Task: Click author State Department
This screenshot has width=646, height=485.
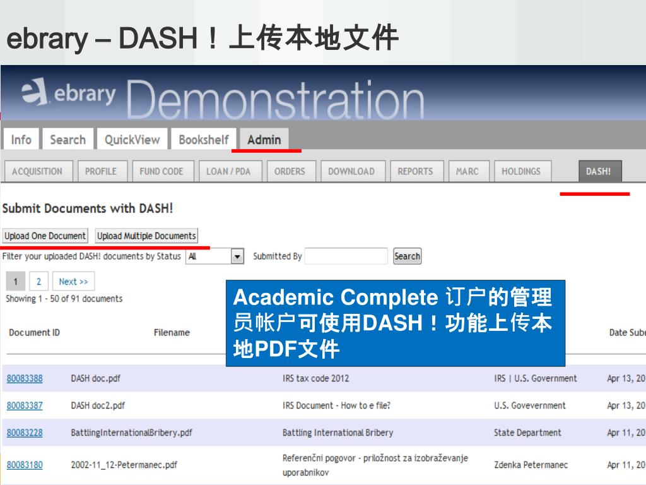Action: coord(528,433)
